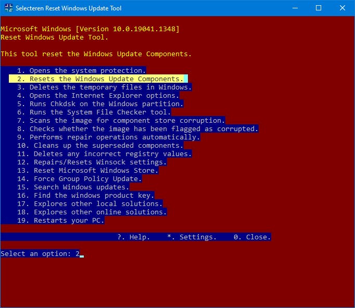Click option '10. Cleans up the superseded components.'

click(x=100, y=146)
